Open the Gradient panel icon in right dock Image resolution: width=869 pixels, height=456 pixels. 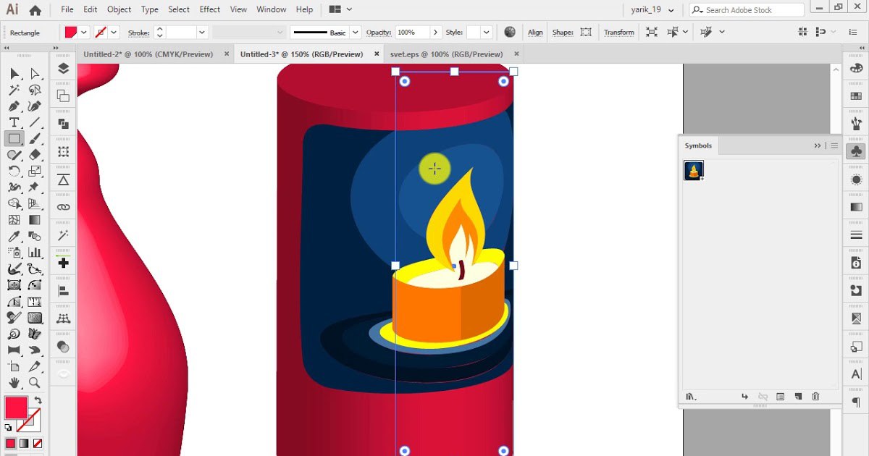click(x=856, y=207)
